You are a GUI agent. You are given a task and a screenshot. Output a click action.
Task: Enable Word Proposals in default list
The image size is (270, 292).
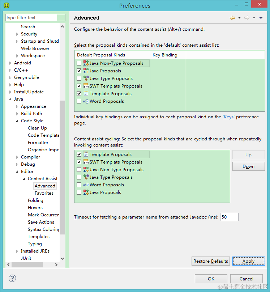[79, 101]
